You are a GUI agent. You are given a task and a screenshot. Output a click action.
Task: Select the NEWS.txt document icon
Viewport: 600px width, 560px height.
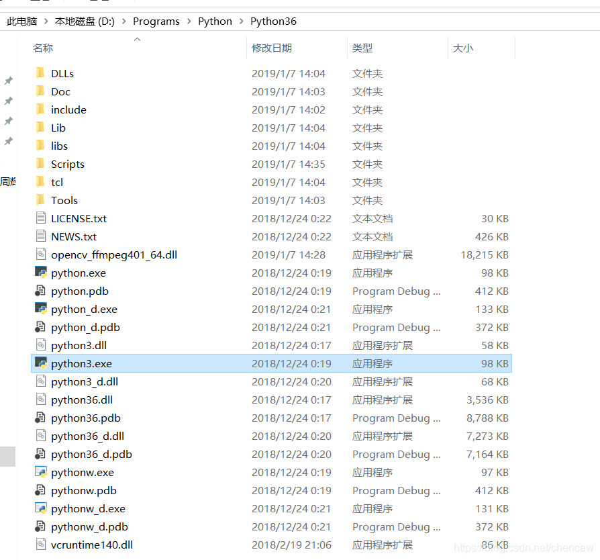pyautogui.click(x=40, y=236)
